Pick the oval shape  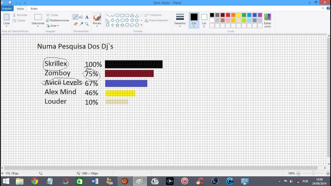117,16
